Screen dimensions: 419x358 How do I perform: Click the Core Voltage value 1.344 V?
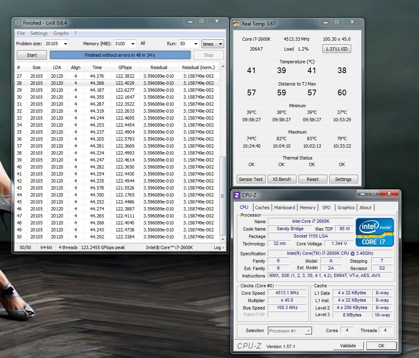(339, 244)
